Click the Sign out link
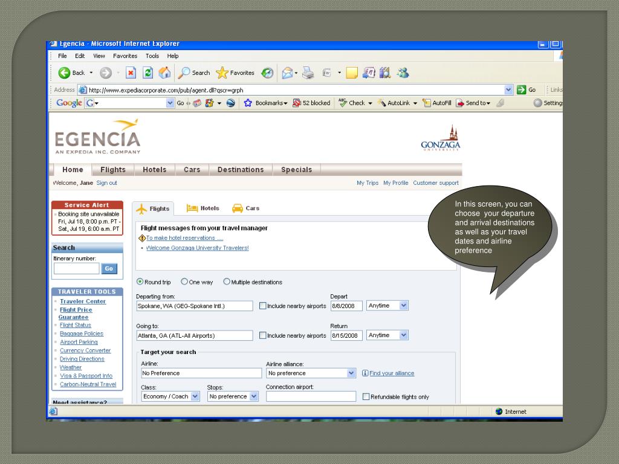This screenshot has width=619, height=464. tap(106, 182)
